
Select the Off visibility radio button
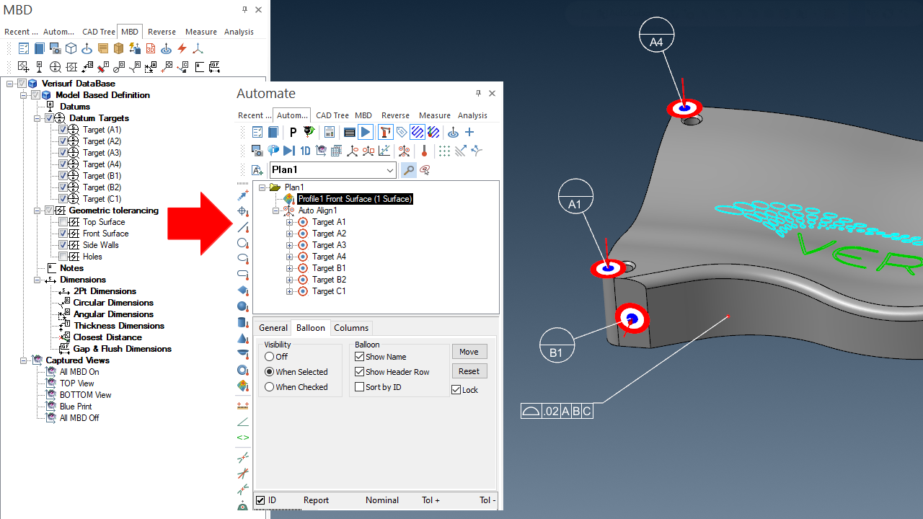coord(269,357)
